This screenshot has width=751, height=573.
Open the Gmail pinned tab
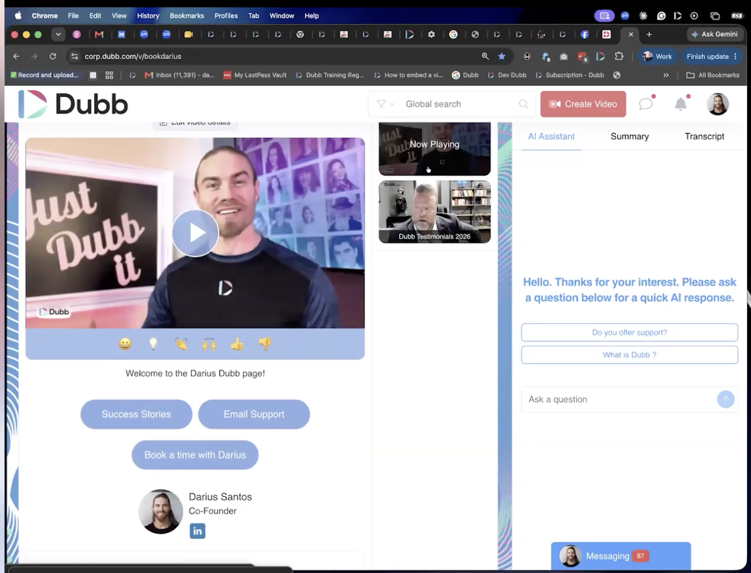[99, 34]
